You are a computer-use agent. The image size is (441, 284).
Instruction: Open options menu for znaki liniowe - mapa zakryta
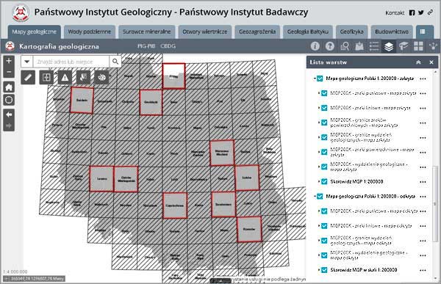423,108
